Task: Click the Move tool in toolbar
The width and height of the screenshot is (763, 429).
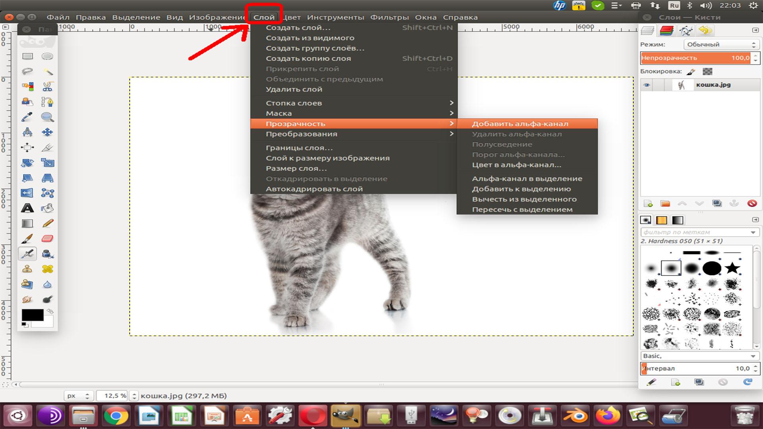Action: coord(46,133)
